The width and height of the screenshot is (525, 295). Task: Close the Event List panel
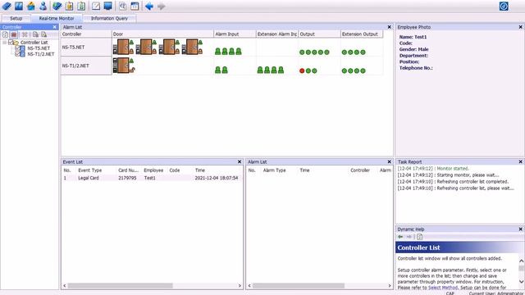pyautogui.click(x=240, y=161)
